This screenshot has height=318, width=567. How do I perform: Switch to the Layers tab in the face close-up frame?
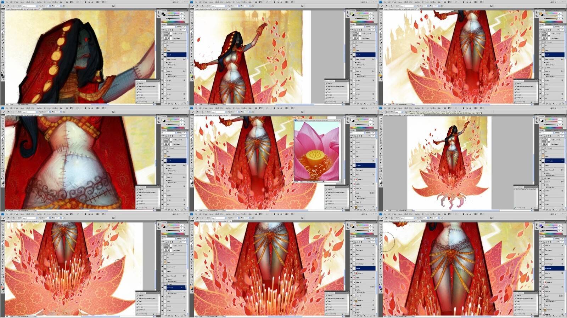[164, 24]
